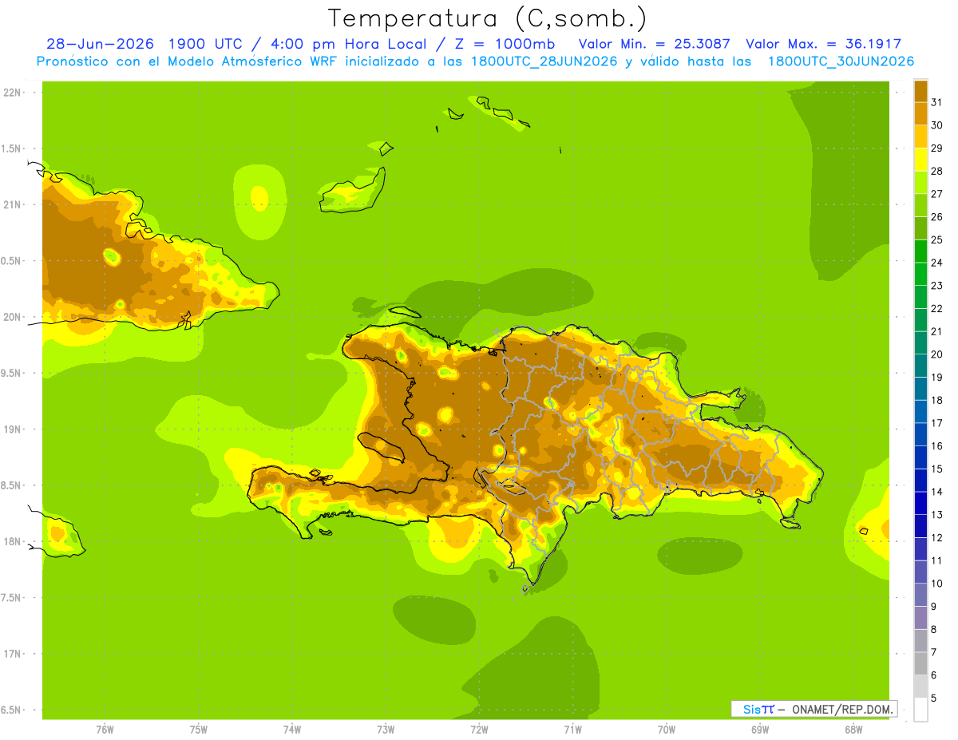
Task: Pick the gray swatch between 6 and 7
Action: (920, 664)
